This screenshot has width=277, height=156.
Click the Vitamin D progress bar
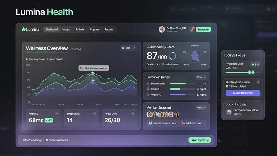point(182,95)
